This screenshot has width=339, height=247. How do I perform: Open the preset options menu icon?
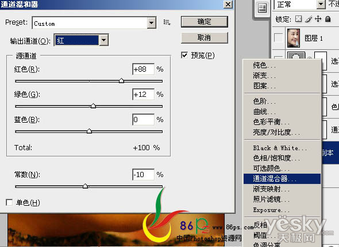167,22
